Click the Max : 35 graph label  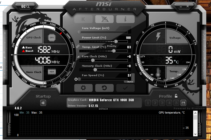click(37, 113)
